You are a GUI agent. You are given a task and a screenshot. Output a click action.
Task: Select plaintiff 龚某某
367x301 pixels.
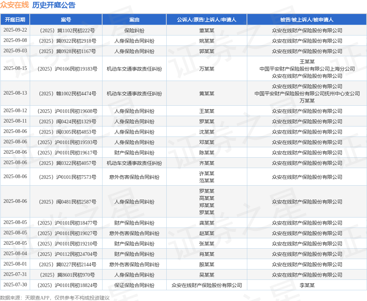point(207,223)
